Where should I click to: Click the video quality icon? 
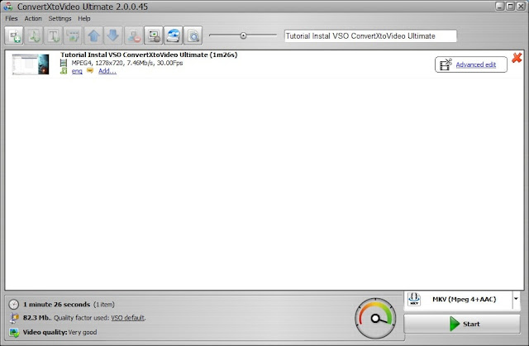pyautogui.click(x=14, y=332)
